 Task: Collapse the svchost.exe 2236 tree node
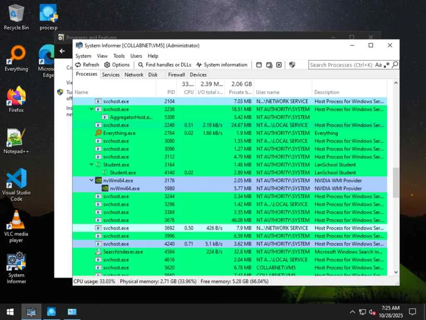point(91,109)
